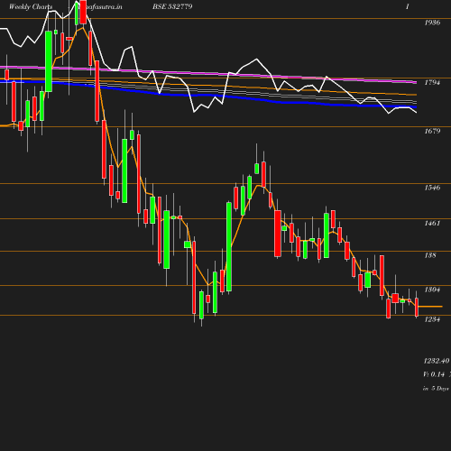Image resolution: width=451 pixels, height=451 pixels.
Task: Click the 1234 price axis label
Action: [432, 319]
